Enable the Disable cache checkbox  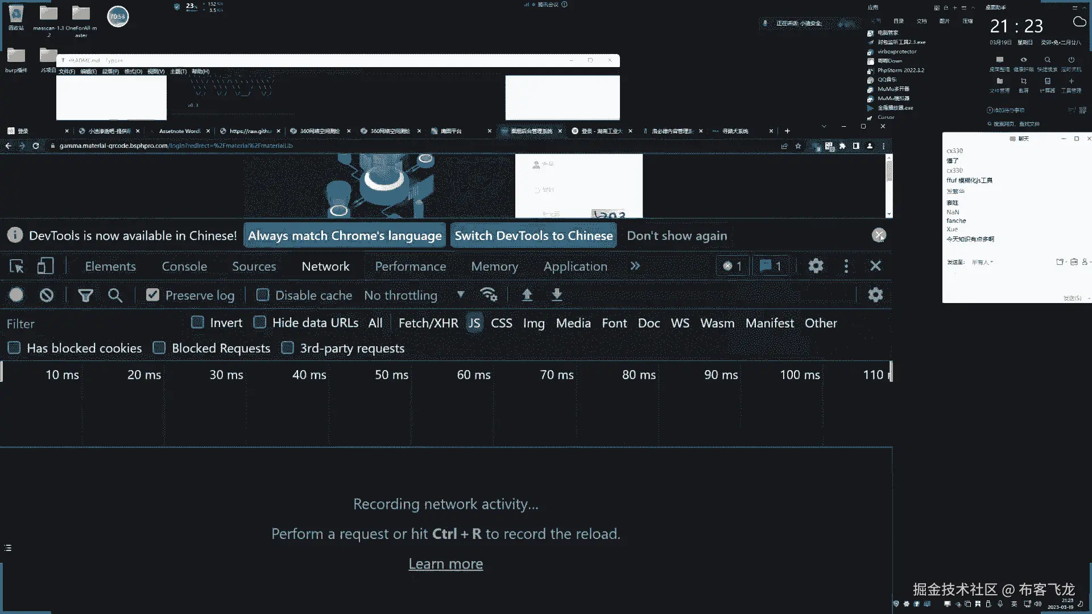(x=263, y=295)
